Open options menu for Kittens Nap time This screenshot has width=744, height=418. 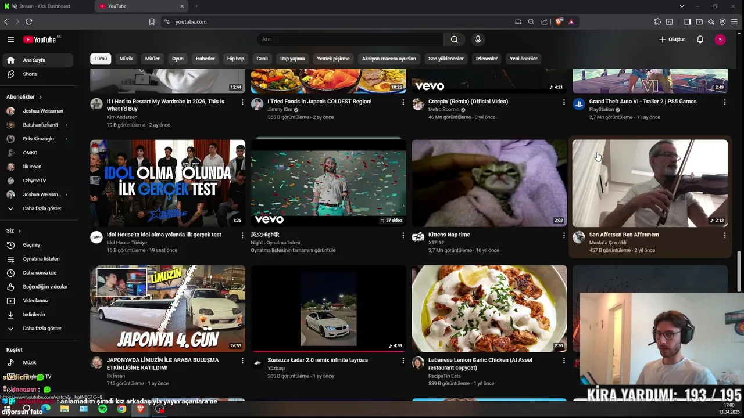564,235
